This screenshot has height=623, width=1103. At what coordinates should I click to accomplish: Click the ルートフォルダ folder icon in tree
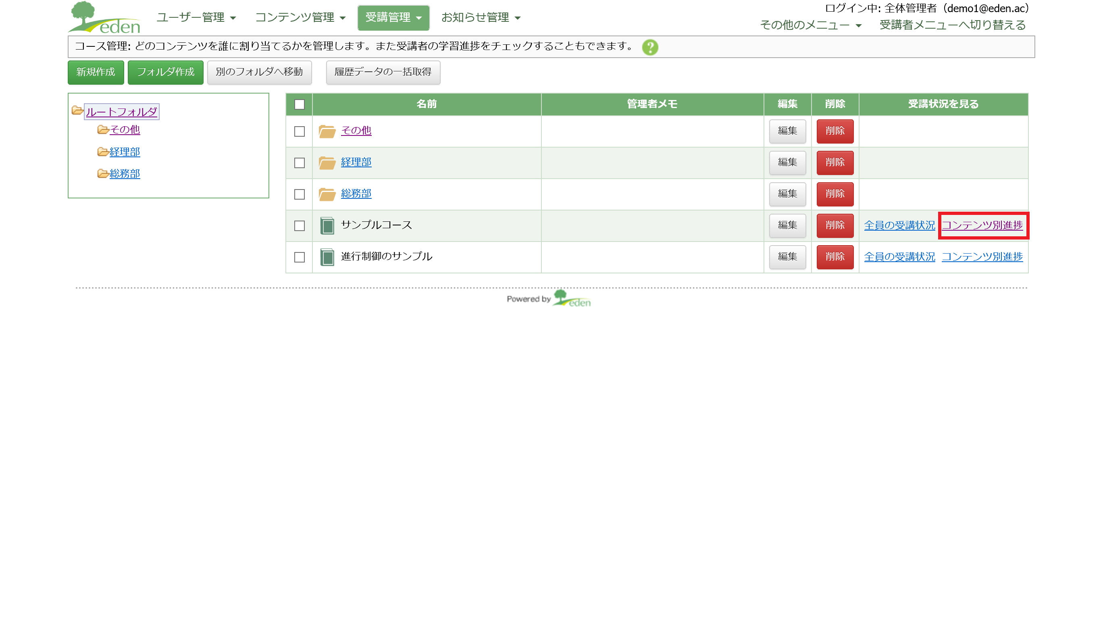point(77,110)
